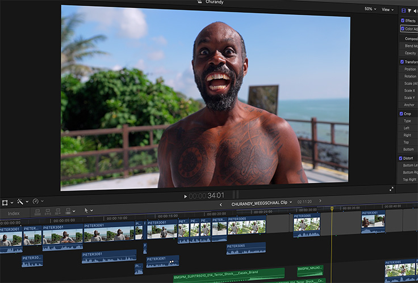This screenshot has height=283, width=418.
Task: Click the Position parameter row
Action: (408, 69)
